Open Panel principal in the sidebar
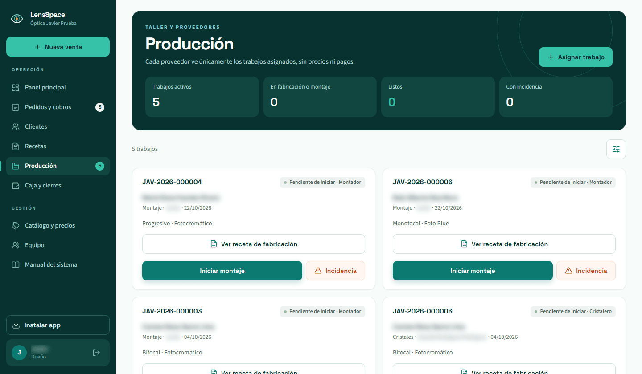This screenshot has height=374, width=642. (x=58, y=88)
